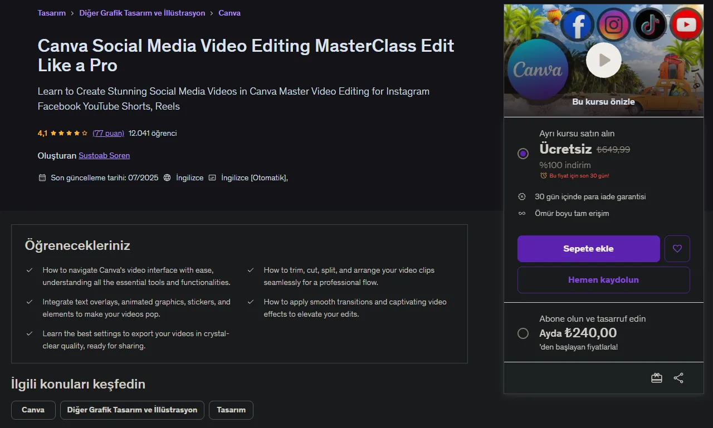Click the Ücretsiz price text
The image size is (713, 428).
coord(565,149)
